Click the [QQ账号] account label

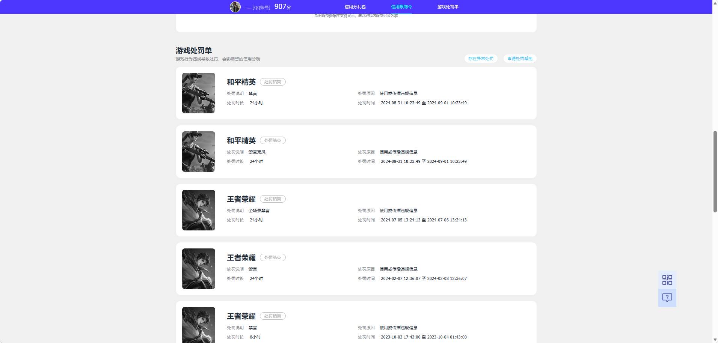pyautogui.click(x=261, y=8)
